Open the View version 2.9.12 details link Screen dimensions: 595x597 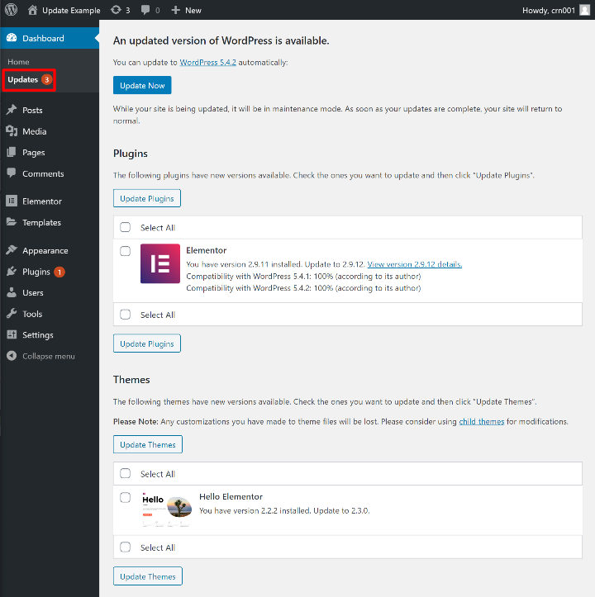(414, 264)
